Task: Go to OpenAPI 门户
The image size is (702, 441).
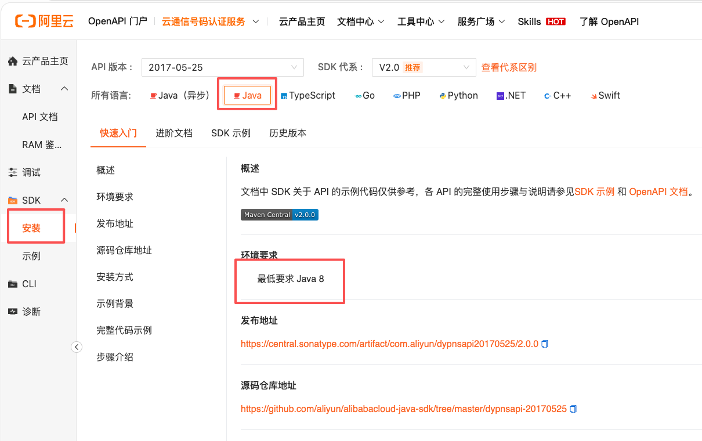Action: pos(117,21)
